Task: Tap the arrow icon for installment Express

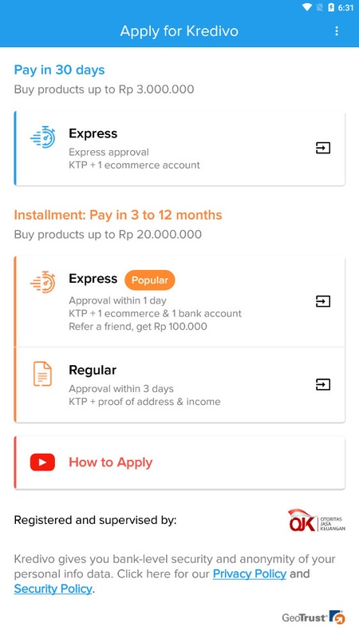Action: 323,301
